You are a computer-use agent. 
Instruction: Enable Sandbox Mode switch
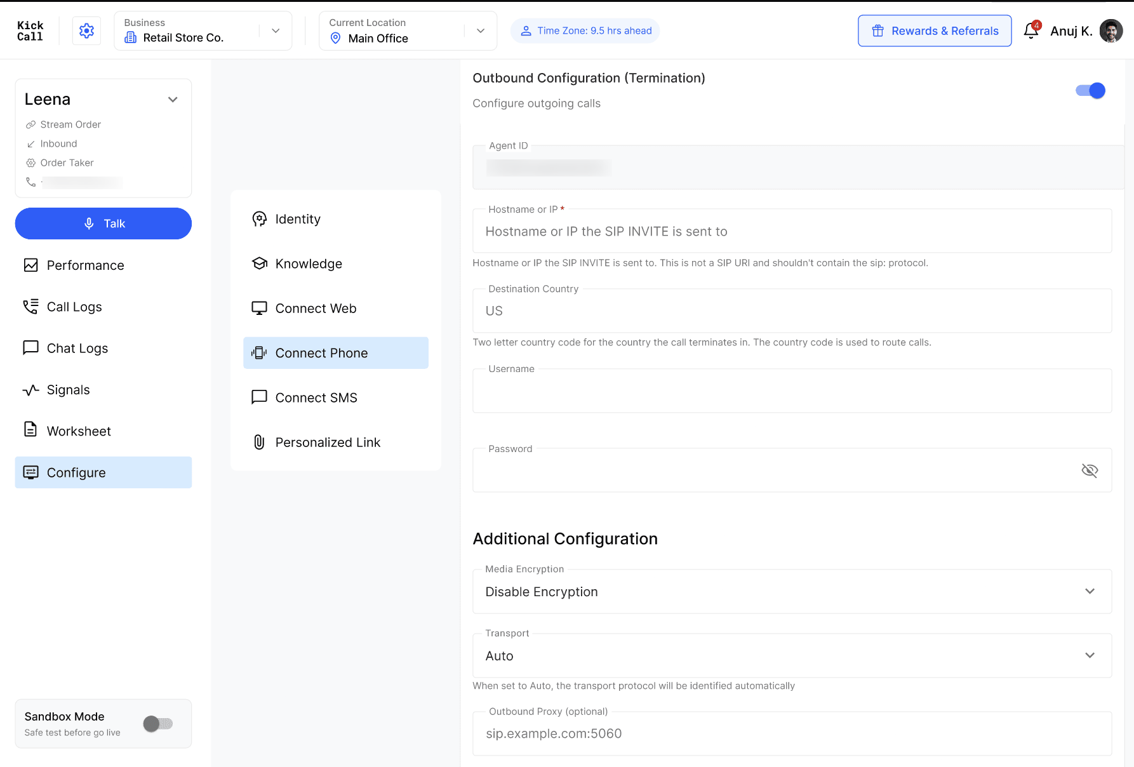click(x=157, y=723)
